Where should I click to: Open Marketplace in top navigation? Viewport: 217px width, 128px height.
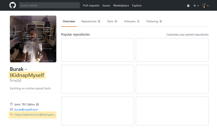pos(121,6)
